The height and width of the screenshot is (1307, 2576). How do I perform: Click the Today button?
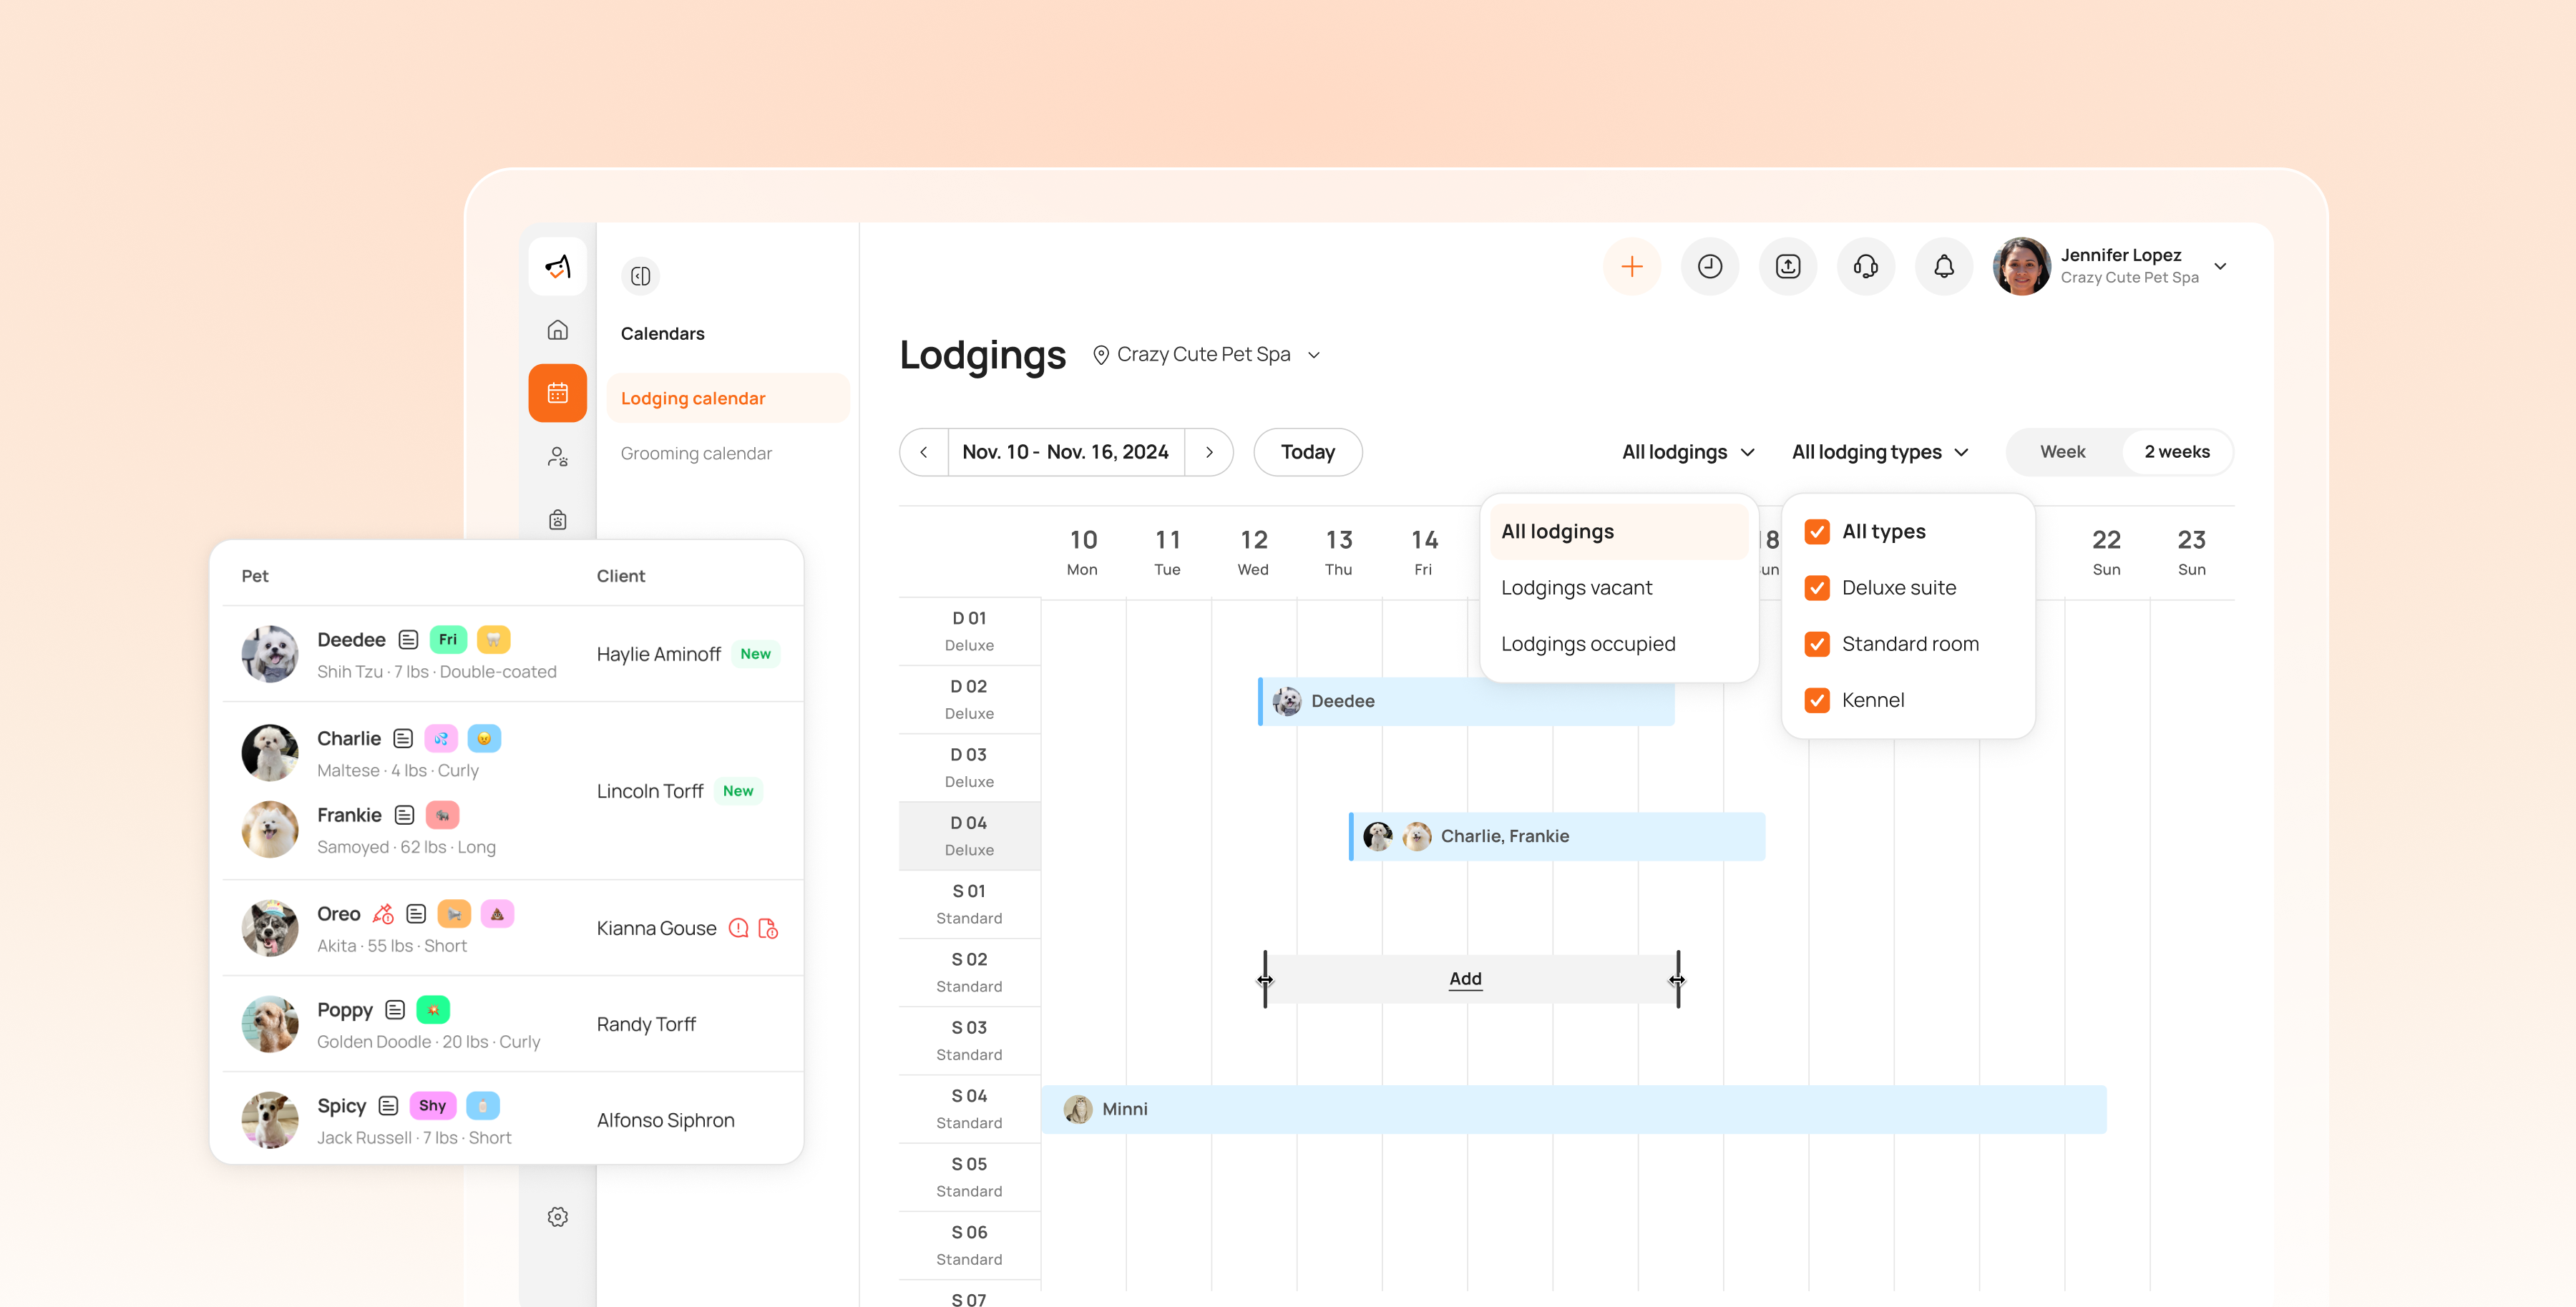click(1308, 452)
